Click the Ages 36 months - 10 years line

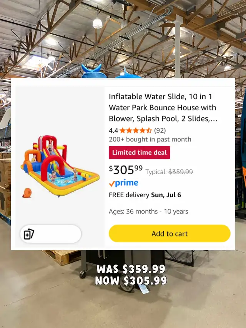click(148, 211)
